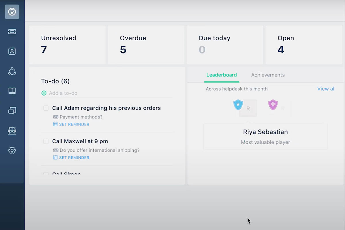Click the pink shield achievement badge

pyautogui.click(x=273, y=105)
